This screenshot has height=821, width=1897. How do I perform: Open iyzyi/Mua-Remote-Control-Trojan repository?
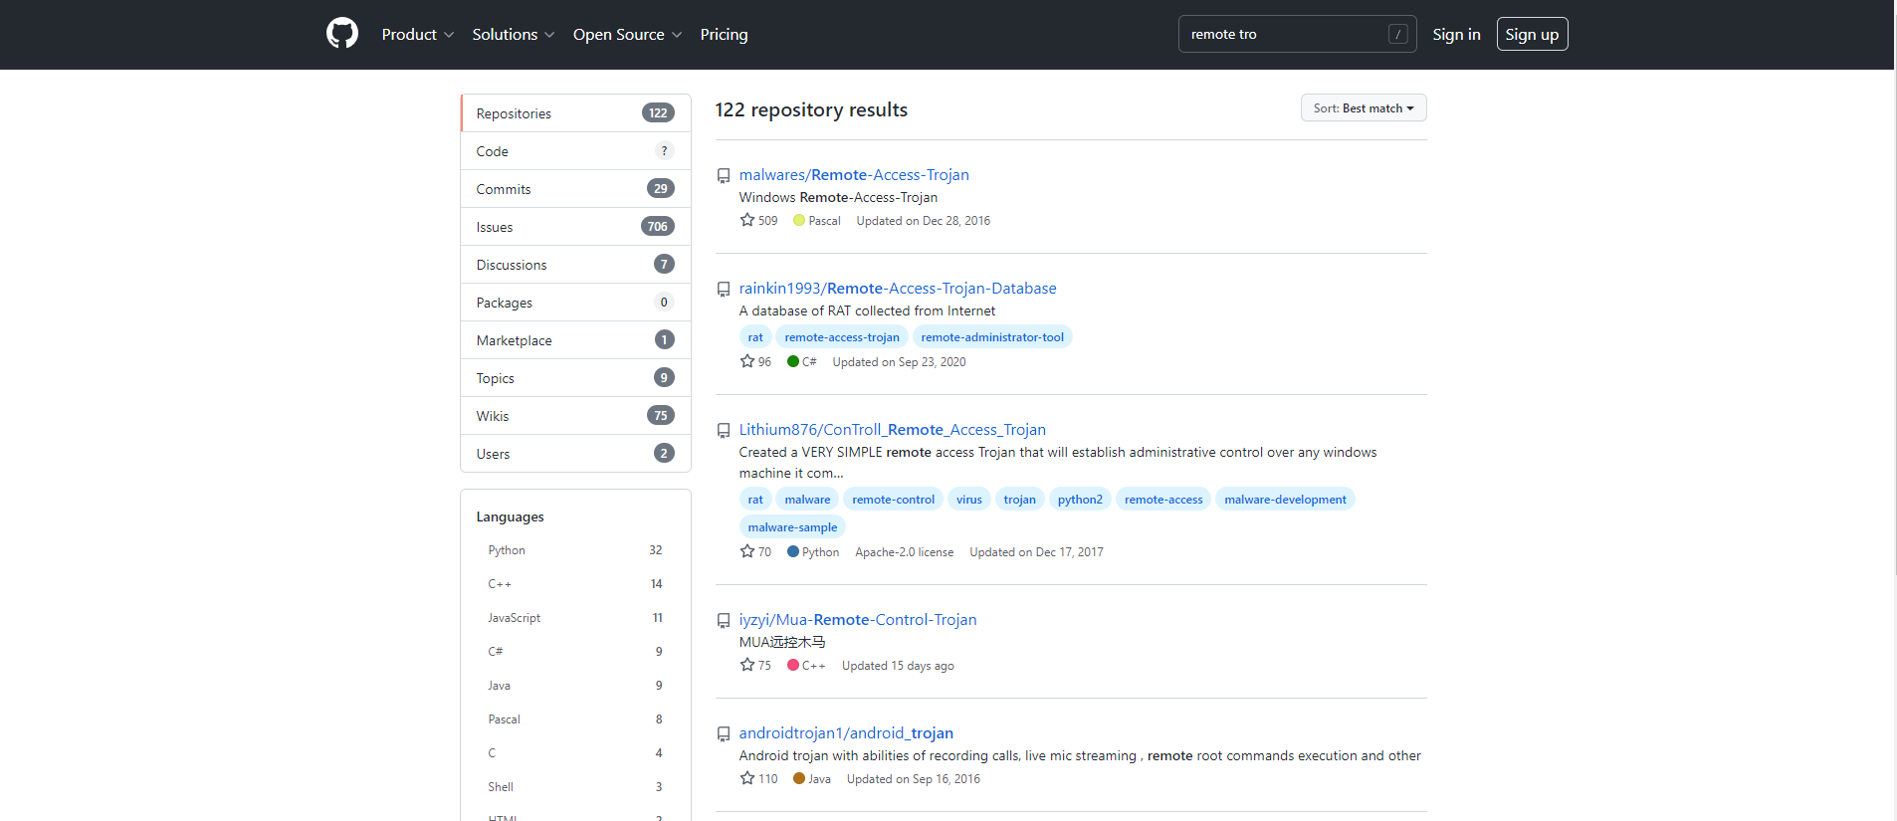pyautogui.click(x=858, y=620)
